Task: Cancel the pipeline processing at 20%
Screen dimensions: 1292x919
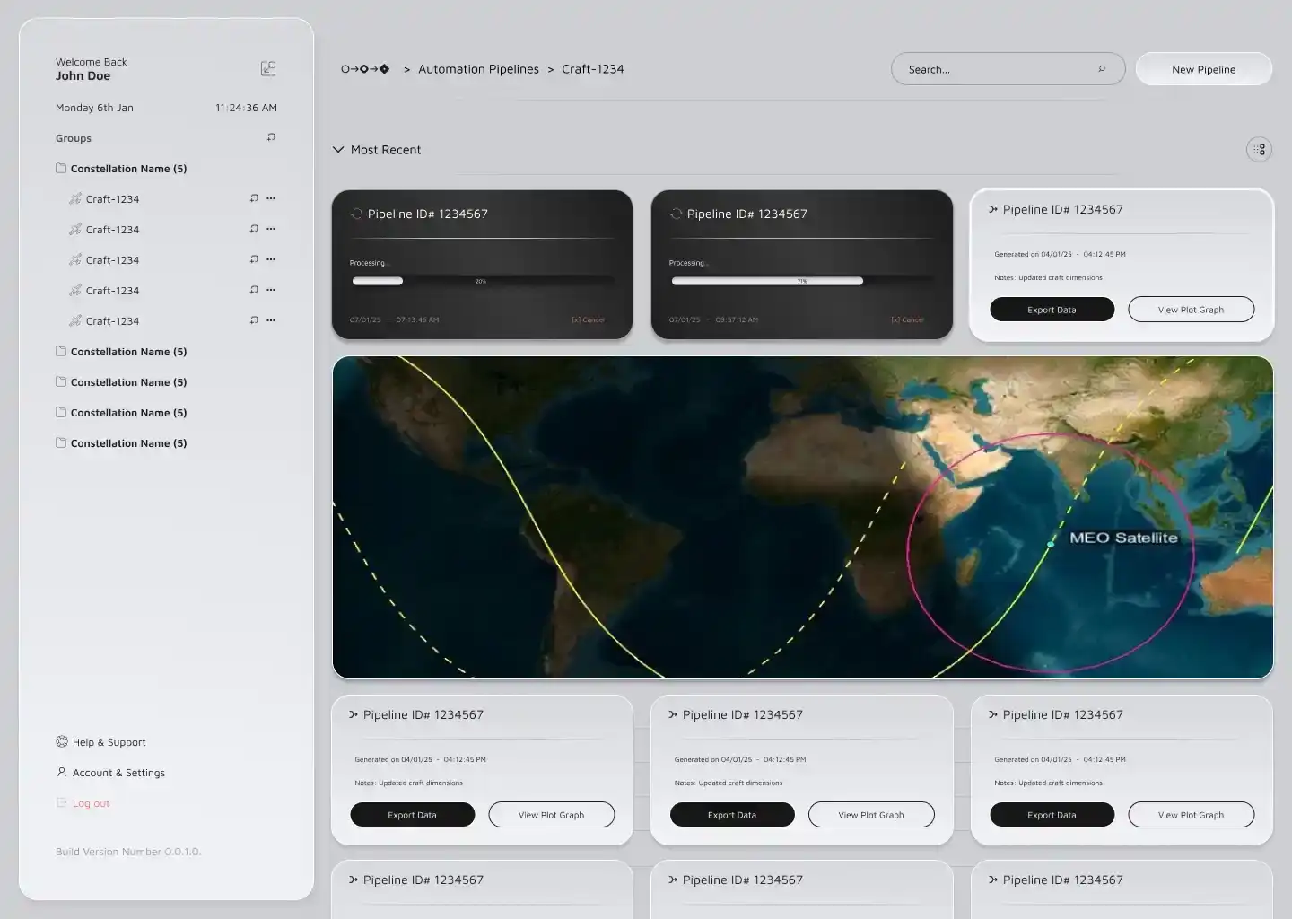Action: point(589,319)
